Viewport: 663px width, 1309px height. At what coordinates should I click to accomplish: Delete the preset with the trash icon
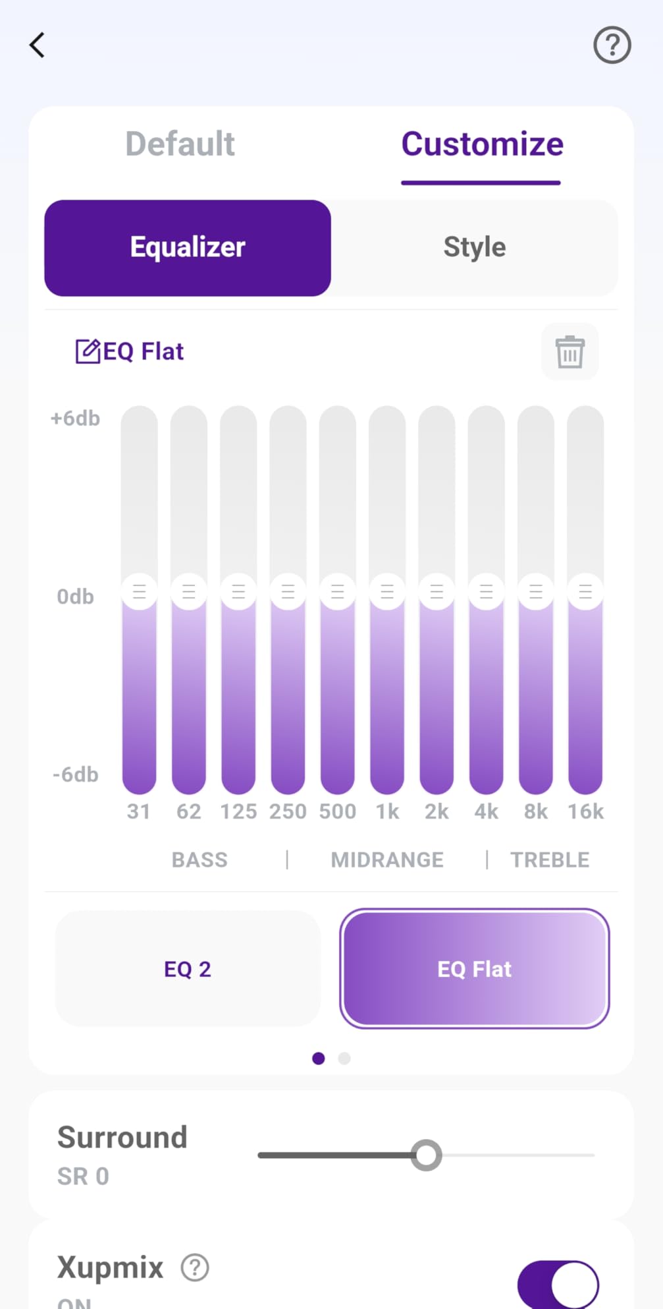click(x=570, y=351)
